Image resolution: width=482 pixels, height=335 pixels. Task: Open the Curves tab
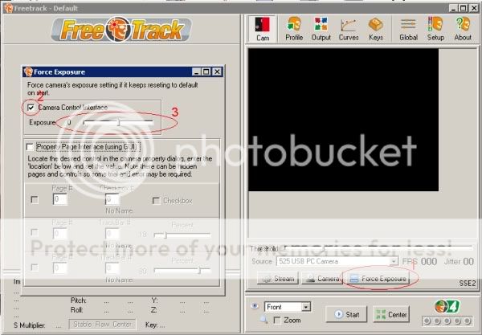[x=349, y=29]
